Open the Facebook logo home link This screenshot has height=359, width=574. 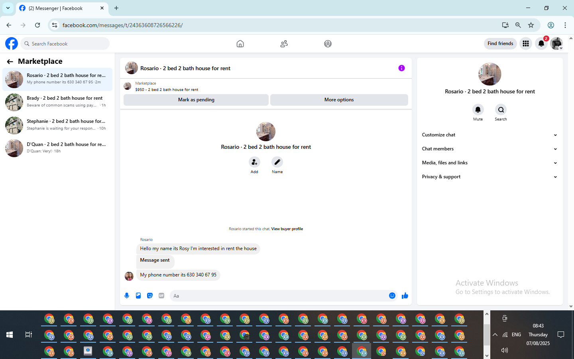pos(12,43)
